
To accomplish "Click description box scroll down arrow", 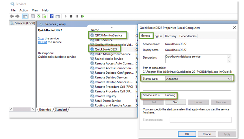I will tap(229, 61).
